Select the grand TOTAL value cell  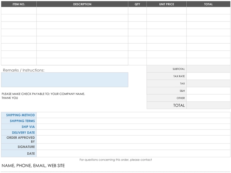pyautogui.click(x=208, y=105)
